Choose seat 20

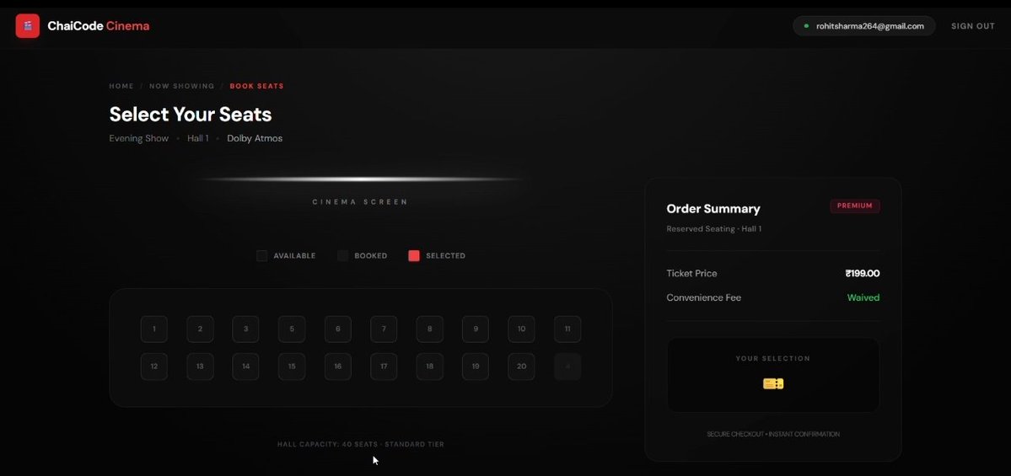tap(522, 366)
